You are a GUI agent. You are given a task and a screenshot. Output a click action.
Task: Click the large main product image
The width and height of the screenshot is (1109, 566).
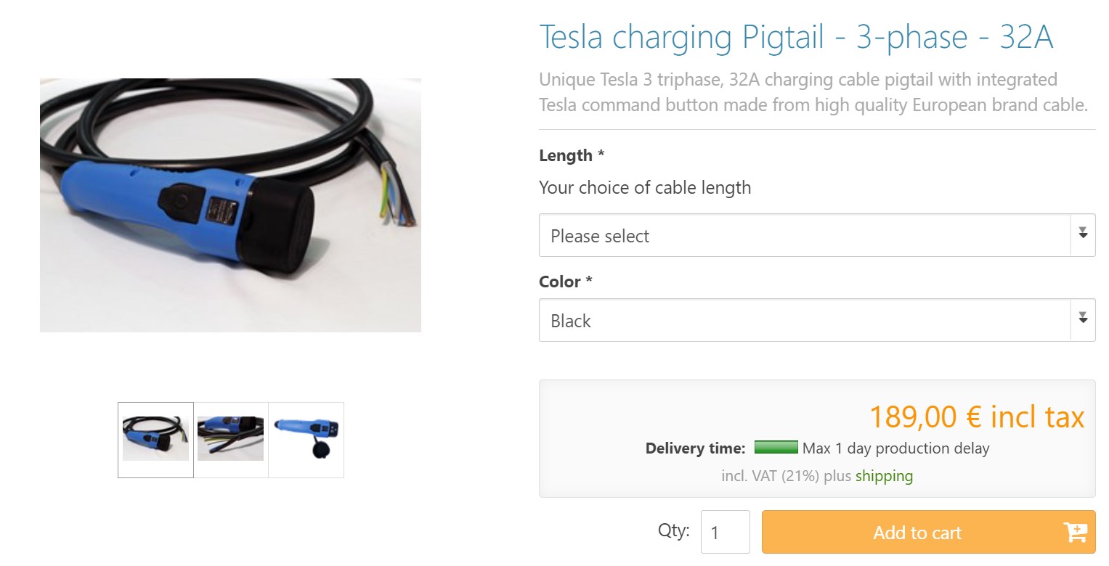pyautogui.click(x=230, y=205)
